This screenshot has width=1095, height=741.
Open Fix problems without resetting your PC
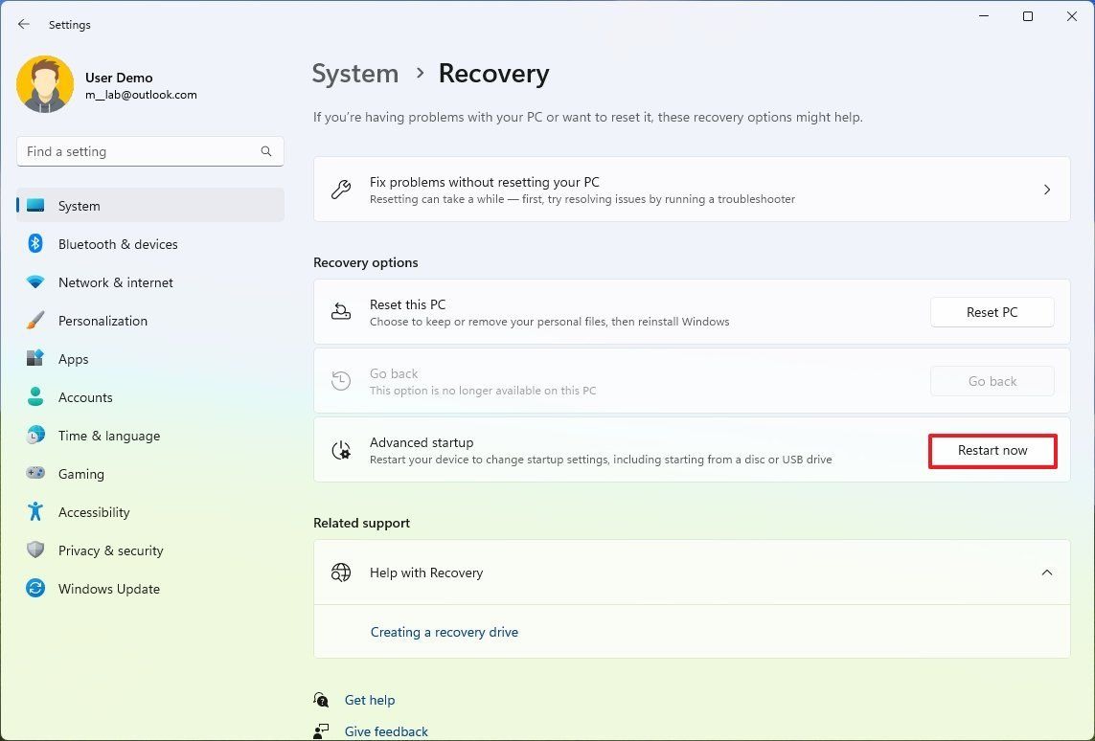tap(692, 190)
